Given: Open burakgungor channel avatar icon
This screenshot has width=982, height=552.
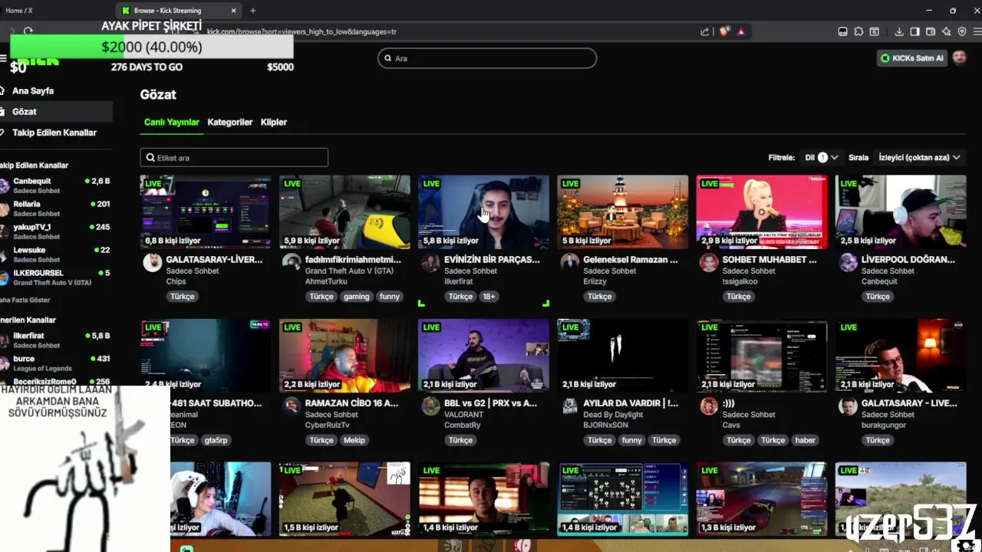Looking at the screenshot, I should pyautogui.click(x=848, y=406).
